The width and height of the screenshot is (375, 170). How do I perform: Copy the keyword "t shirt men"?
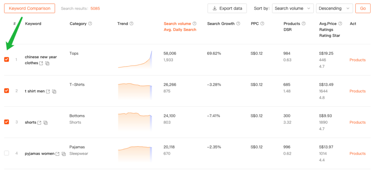tap(54, 92)
